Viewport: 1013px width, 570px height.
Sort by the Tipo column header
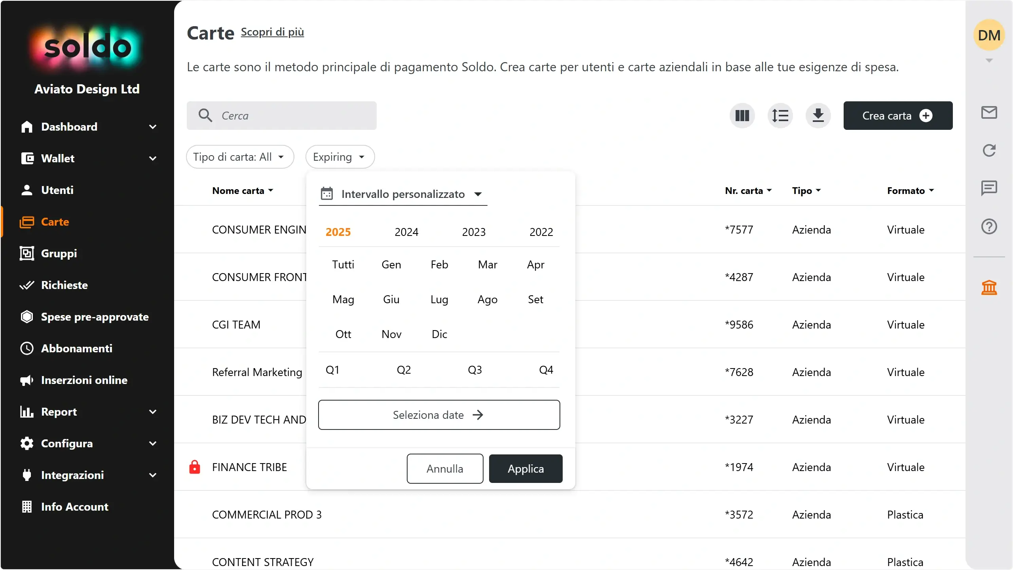coord(806,191)
